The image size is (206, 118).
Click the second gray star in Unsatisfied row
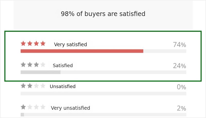[x=30, y=86]
